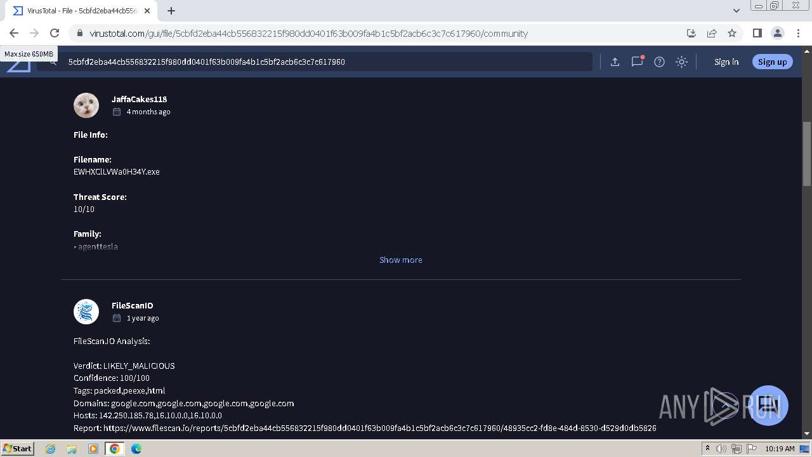Launch Internet Explorer from taskbar

coord(50,449)
